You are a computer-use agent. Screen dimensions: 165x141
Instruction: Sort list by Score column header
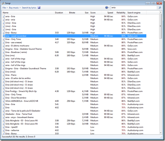pyautogui.click(x=96, y=13)
